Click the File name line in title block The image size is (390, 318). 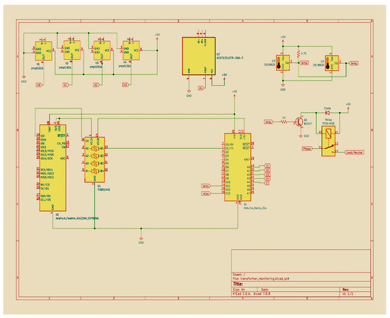261,279
